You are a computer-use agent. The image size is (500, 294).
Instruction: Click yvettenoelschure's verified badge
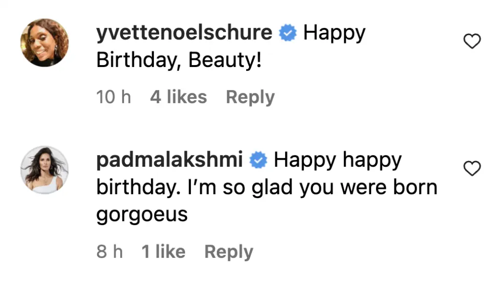(288, 33)
